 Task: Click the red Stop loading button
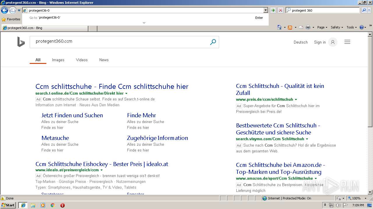pyautogui.click(x=281, y=10)
